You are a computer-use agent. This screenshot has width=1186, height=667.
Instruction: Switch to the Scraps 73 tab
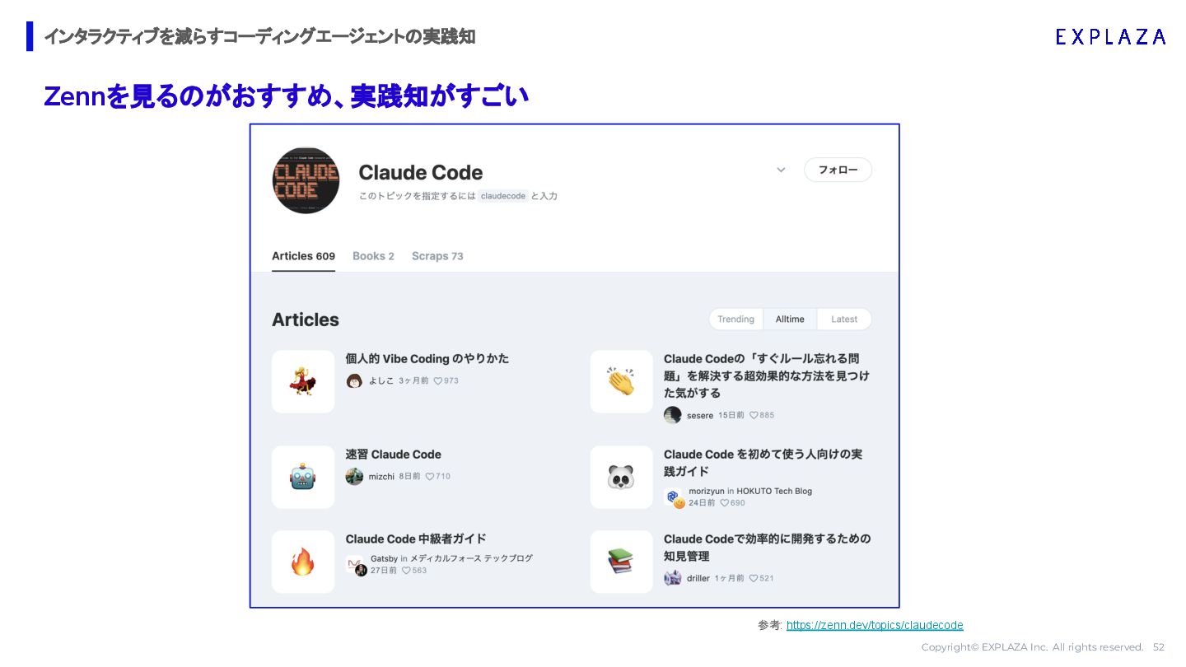tap(437, 256)
